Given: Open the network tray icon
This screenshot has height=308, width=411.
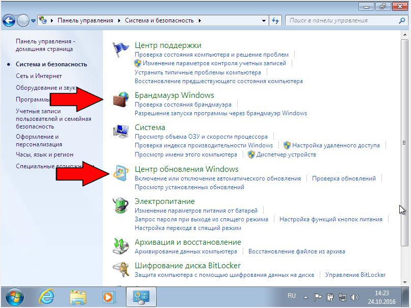Looking at the screenshot, I should pyautogui.click(x=342, y=297).
